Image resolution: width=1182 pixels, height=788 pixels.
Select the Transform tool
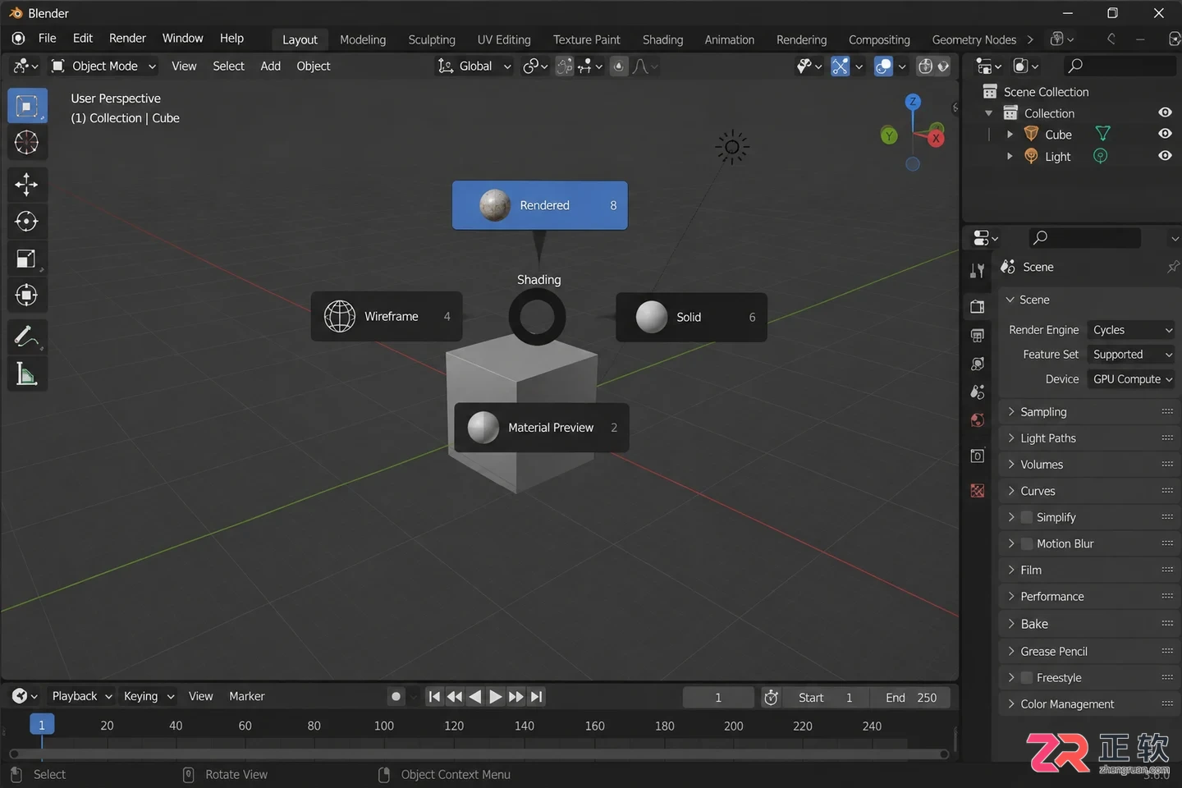27,295
